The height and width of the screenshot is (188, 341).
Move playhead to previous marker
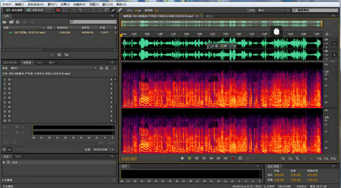pyautogui.click(x=204, y=159)
